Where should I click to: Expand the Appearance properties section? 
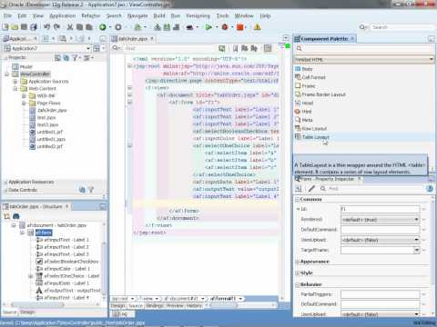coord(297,262)
